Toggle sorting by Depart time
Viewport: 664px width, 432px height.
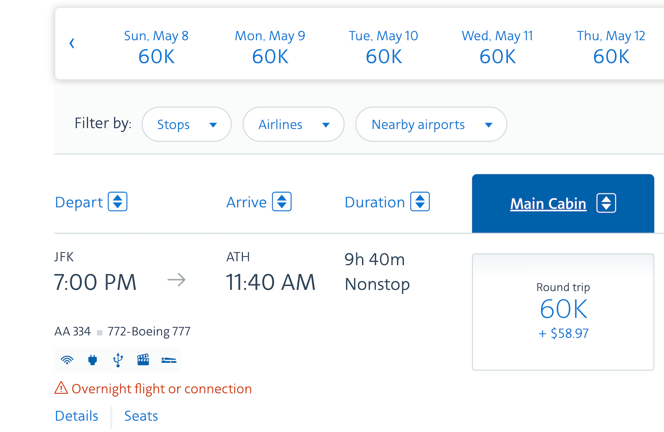pos(117,202)
